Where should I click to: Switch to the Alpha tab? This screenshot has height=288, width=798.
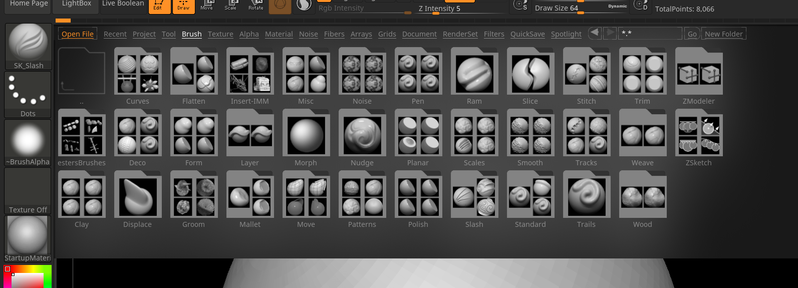tap(249, 34)
